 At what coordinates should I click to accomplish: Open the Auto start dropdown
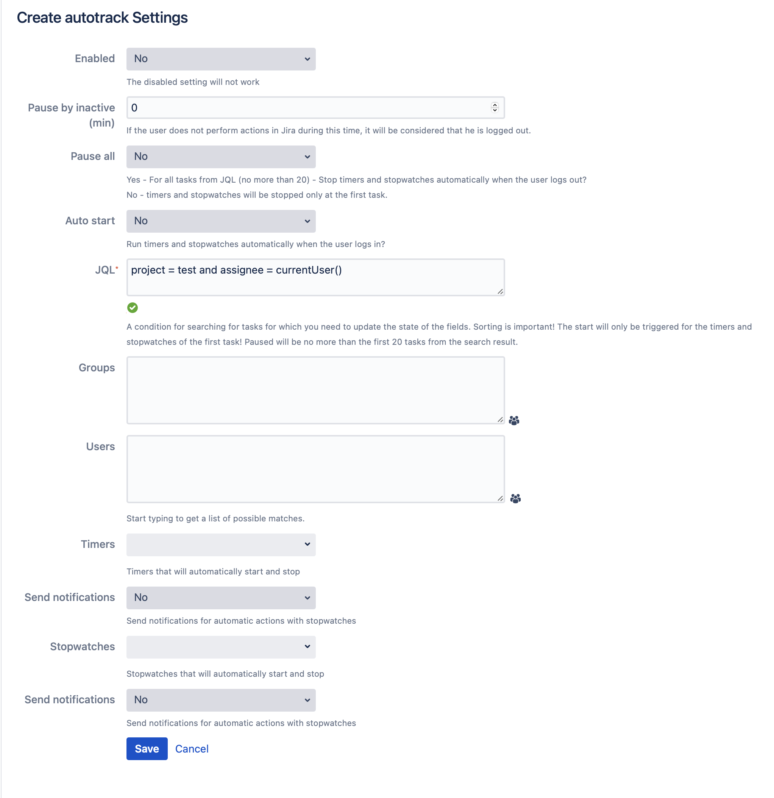point(221,221)
